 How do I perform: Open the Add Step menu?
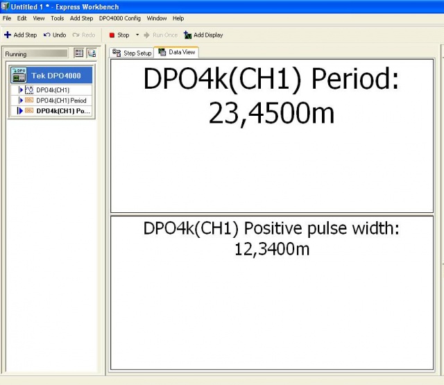(82, 19)
